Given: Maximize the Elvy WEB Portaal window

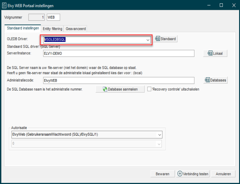Looking at the screenshot, I should (221, 5).
